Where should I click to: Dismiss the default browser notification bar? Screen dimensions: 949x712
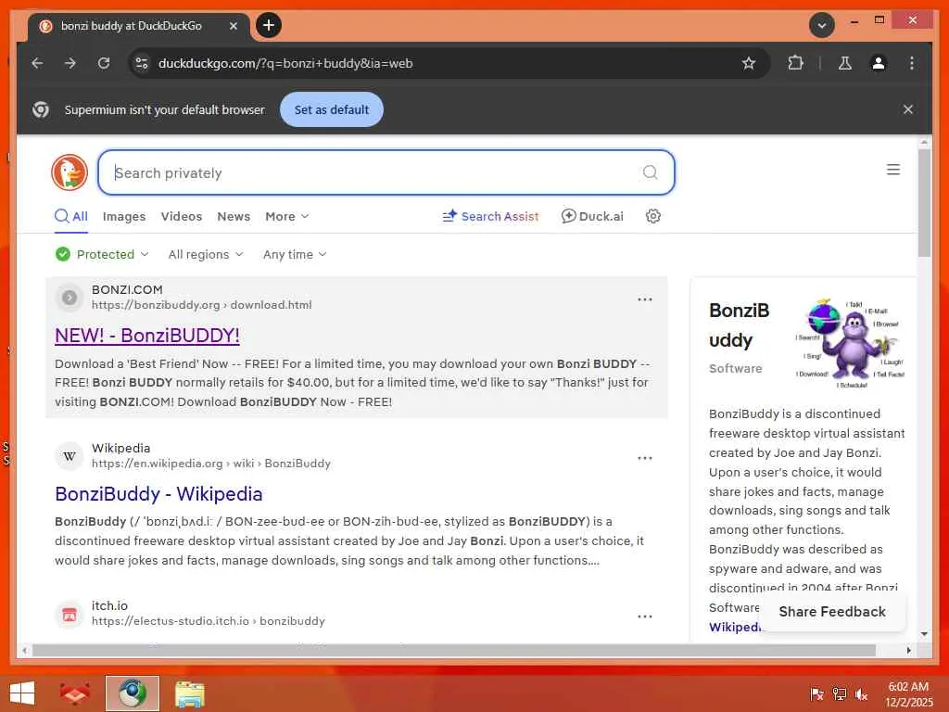point(908,109)
